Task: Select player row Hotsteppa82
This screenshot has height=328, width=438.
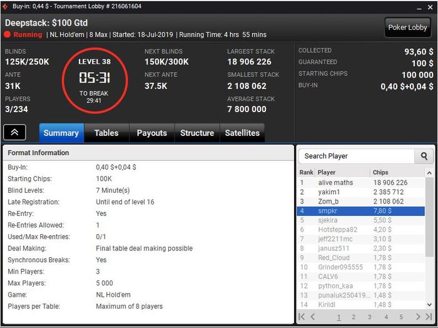Action: (361, 230)
